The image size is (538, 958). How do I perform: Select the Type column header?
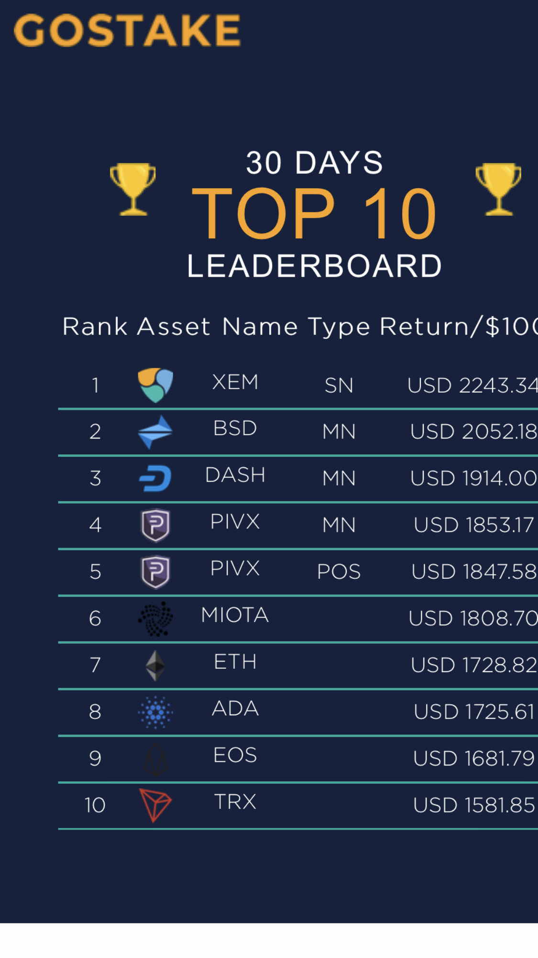click(x=339, y=327)
